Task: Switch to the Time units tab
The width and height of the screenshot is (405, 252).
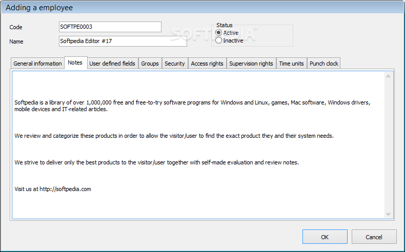Action: point(291,64)
